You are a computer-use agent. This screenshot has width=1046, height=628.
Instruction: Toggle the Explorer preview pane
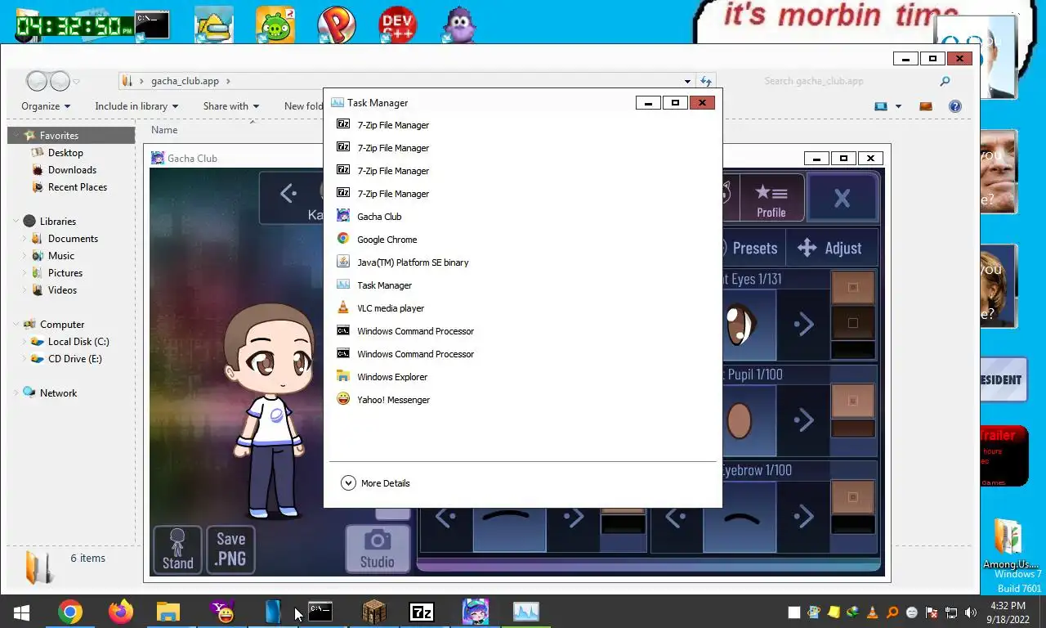[926, 106]
